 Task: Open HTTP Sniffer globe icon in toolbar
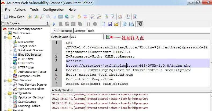67,17
